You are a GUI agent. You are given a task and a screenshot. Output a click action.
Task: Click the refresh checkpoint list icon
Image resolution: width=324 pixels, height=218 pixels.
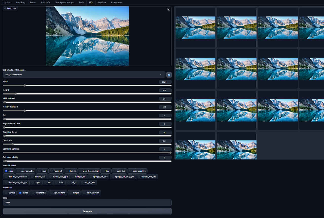[x=169, y=75]
